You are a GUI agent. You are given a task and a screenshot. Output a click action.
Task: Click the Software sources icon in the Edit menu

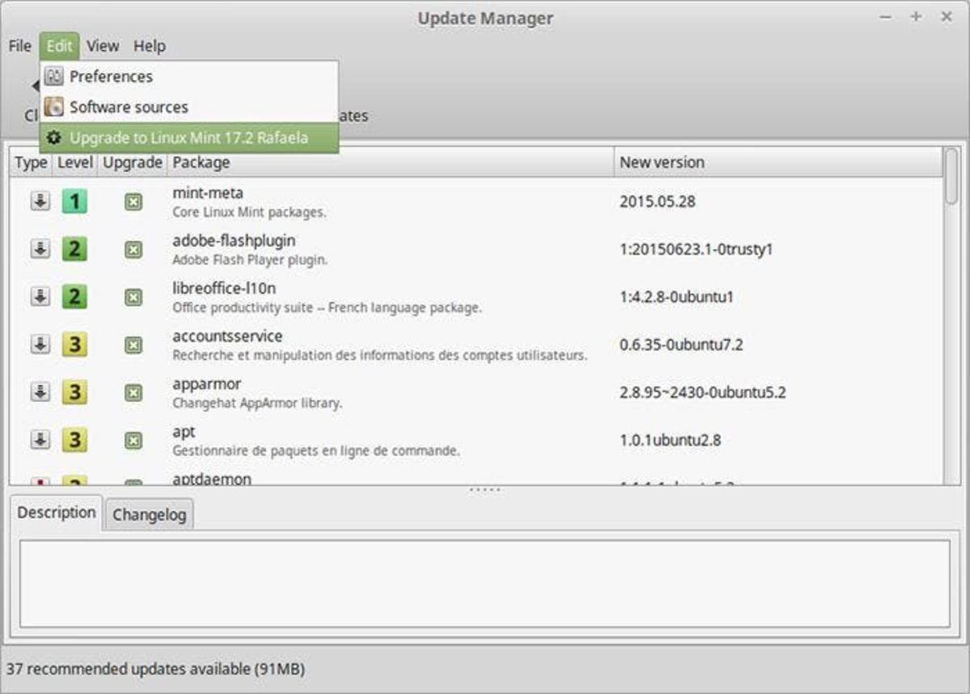coord(54,107)
